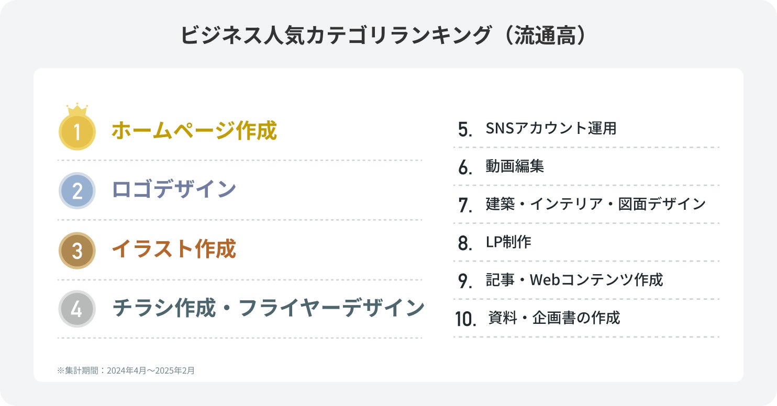The image size is (777, 406).
Task: Select the LP制作 list entry
Action: [508, 242]
